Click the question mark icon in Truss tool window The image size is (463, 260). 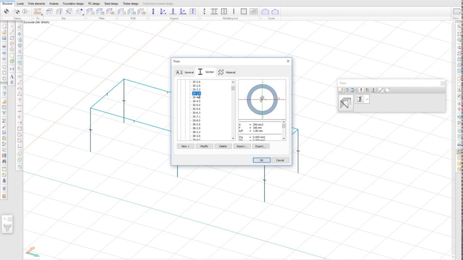pos(347,90)
